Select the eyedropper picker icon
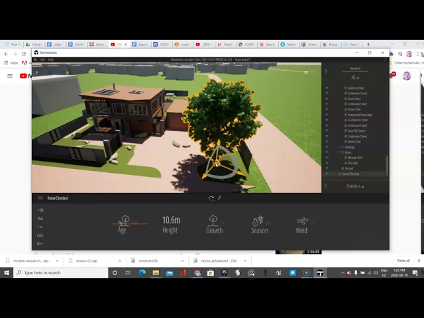 pos(219,198)
